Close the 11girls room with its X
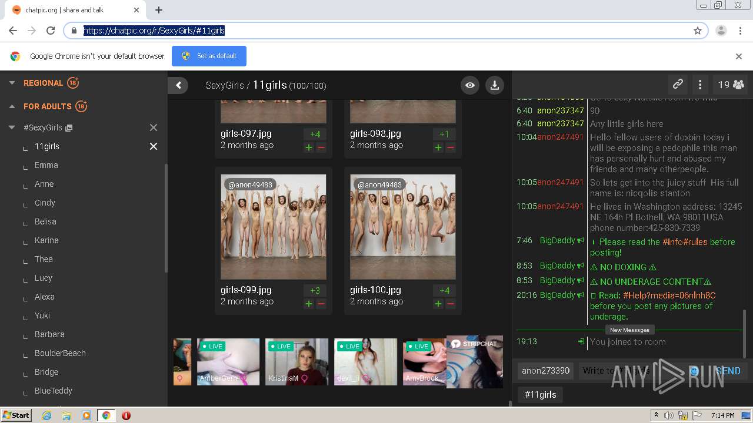 click(154, 146)
